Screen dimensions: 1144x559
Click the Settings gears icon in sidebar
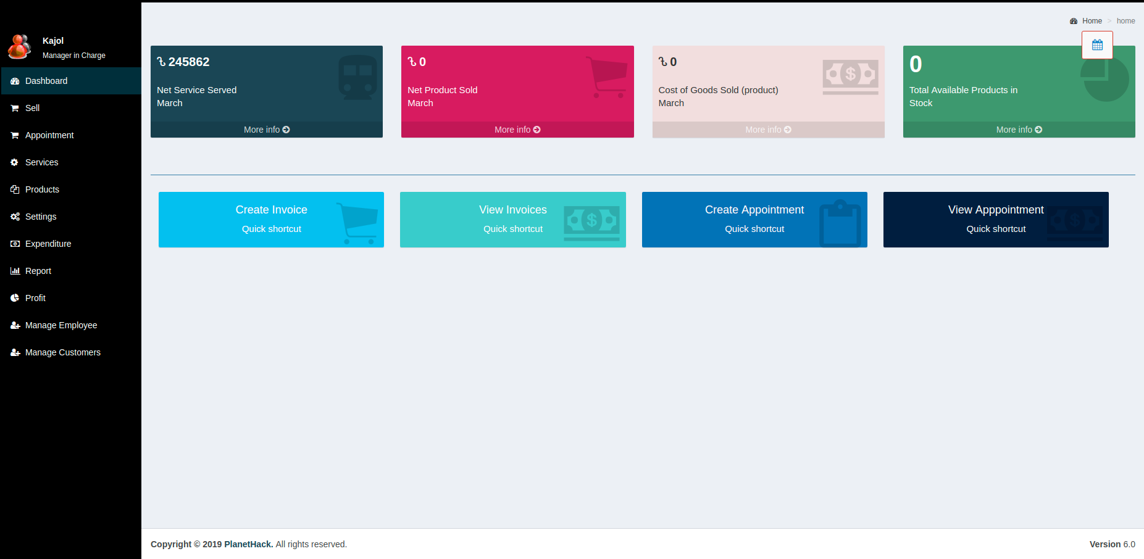click(15, 217)
